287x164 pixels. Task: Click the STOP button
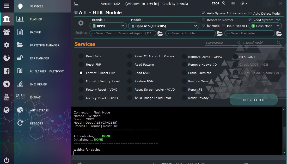click(215, 3)
